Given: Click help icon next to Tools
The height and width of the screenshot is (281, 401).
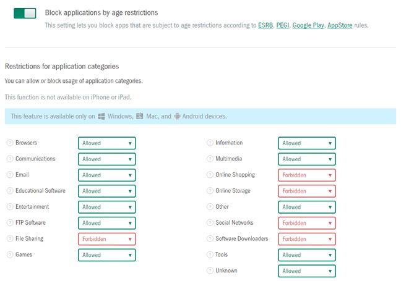Looking at the screenshot, I should point(210,254).
